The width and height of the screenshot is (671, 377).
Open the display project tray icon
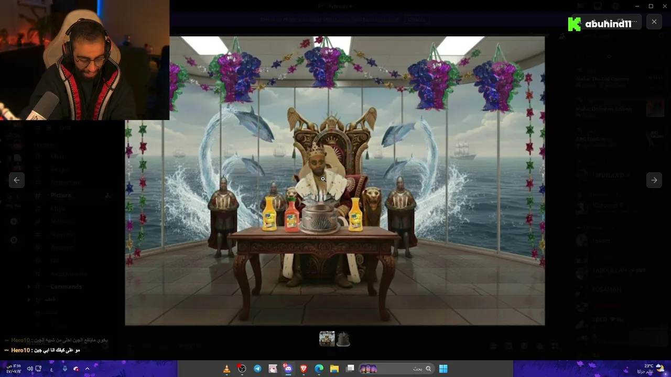click(x=39, y=369)
